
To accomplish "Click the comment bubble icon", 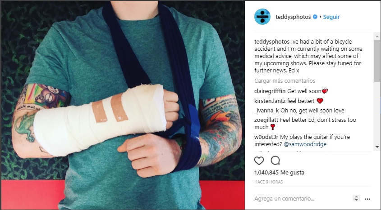I will (275, 161).
